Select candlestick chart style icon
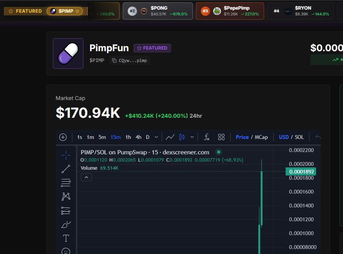This screenshot has width=343, height=254. (x=182, y=137)
